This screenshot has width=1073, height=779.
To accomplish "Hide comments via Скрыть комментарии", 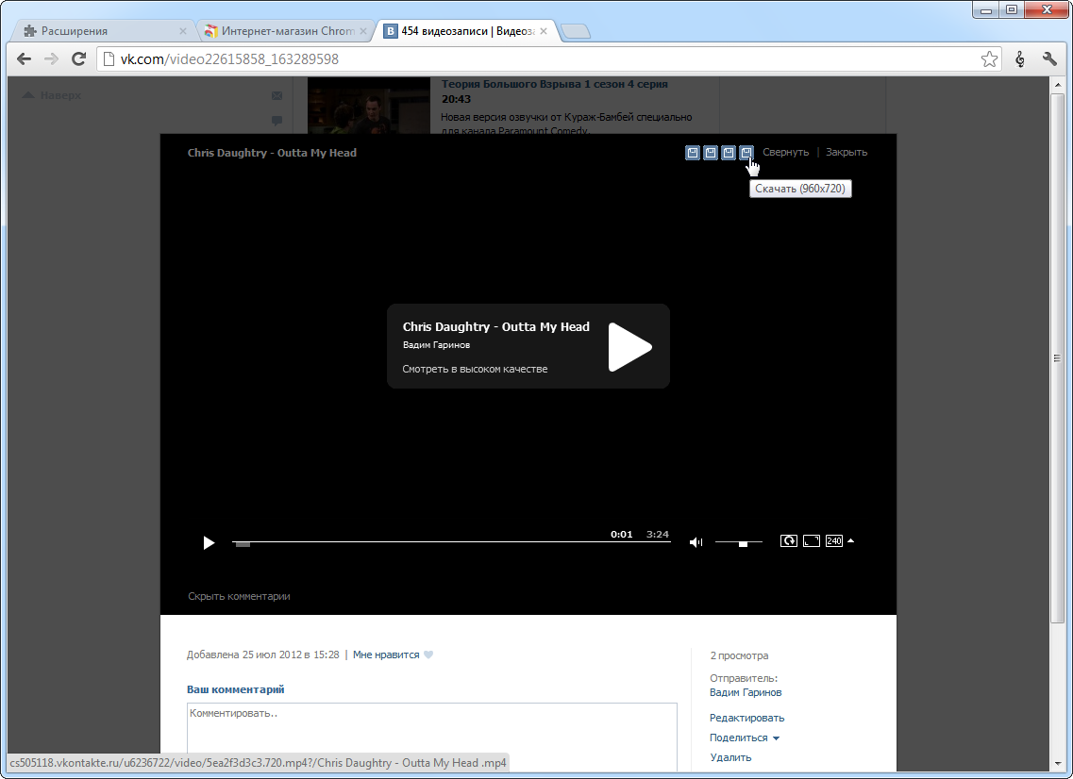I will 239,596.
